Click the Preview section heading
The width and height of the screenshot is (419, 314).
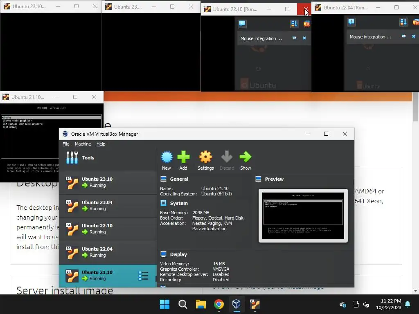274,179
